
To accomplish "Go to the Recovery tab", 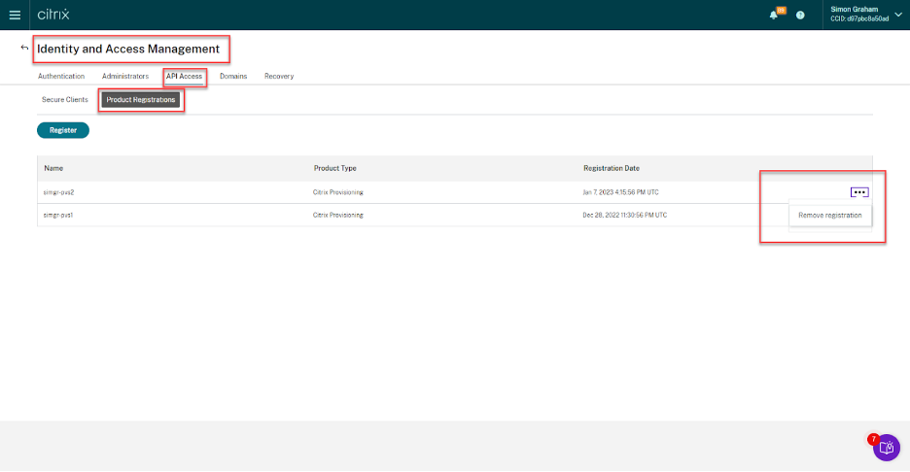I will (x=279, y=76).
